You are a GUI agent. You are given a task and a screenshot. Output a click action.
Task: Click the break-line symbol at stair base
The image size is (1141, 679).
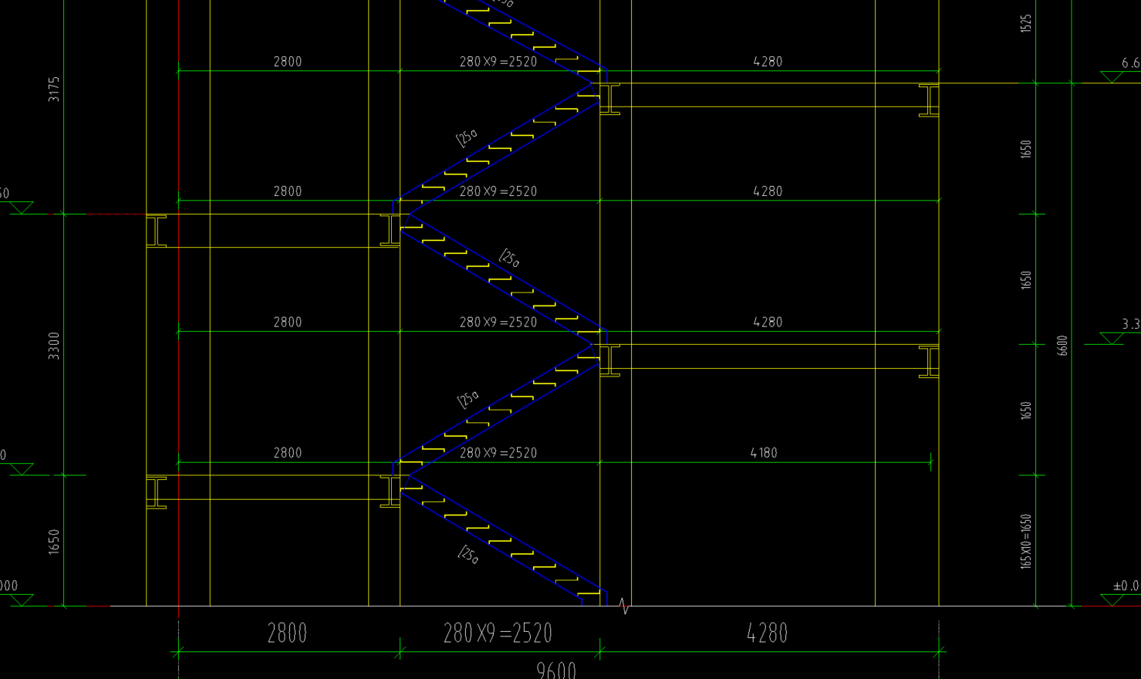click(625, 608)
